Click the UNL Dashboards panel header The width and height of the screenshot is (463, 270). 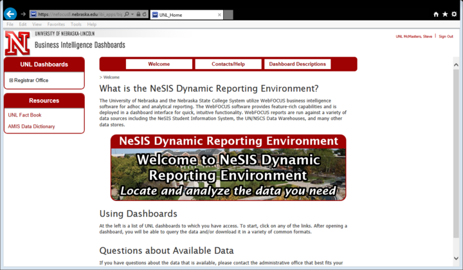coord(44,64)
